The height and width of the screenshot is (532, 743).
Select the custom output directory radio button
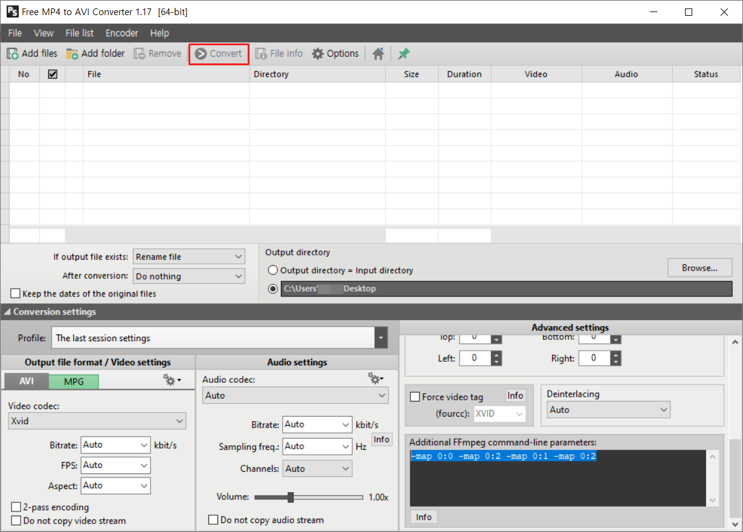pos(273,289)
